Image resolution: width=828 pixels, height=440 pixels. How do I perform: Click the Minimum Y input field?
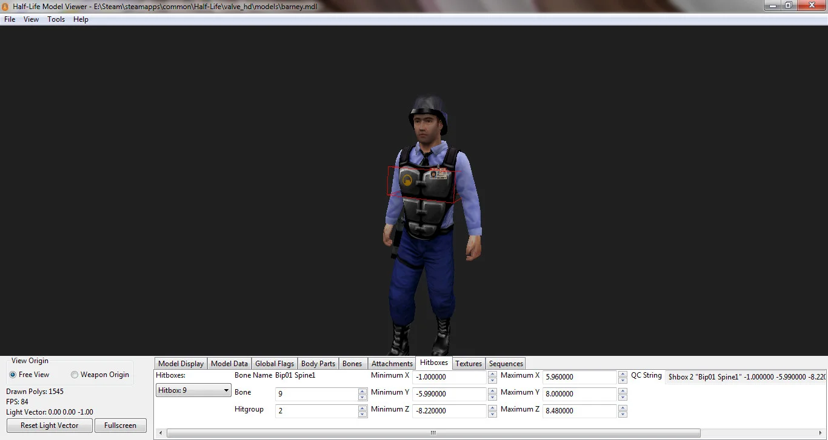(x=450, y=394)
